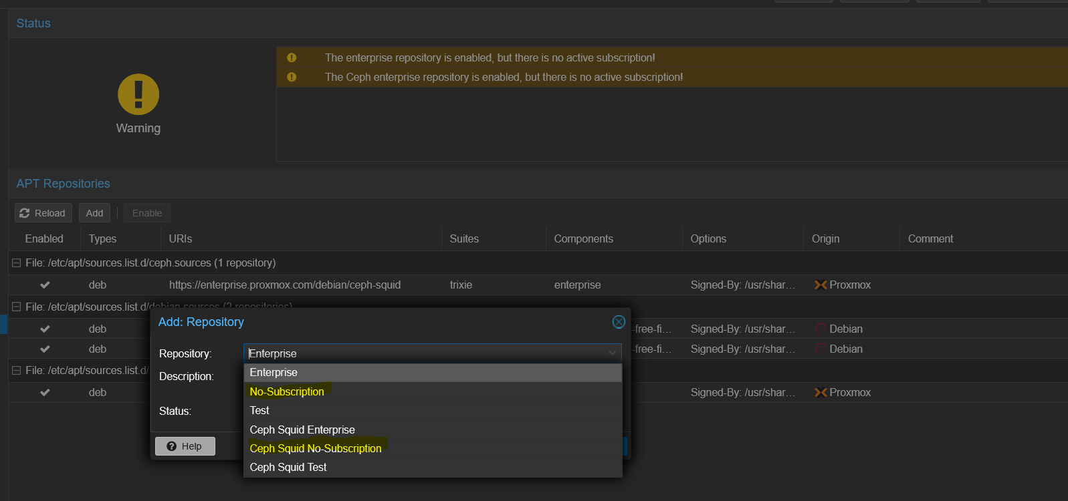The height and width of the screenshot is (501, 1068).
Task: Toggle enabled checkmark of first debian.sources row
Action: point(45,329)
